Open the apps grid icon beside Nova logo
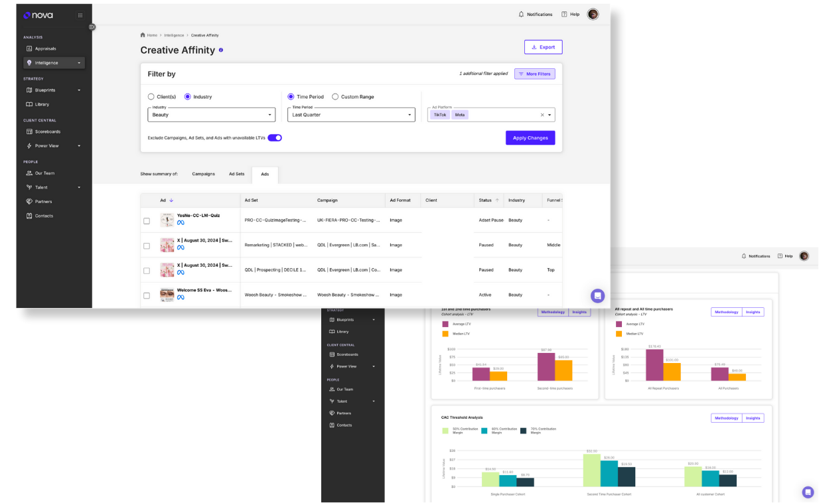The width and height of the screenshot is (819, 503). (80, 15)
